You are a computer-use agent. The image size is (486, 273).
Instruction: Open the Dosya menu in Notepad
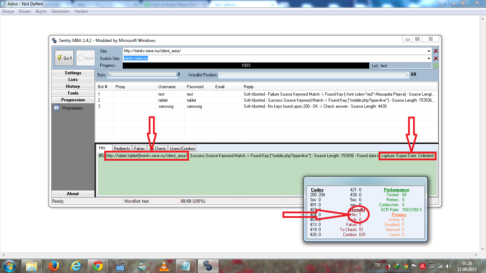(8, 11)
